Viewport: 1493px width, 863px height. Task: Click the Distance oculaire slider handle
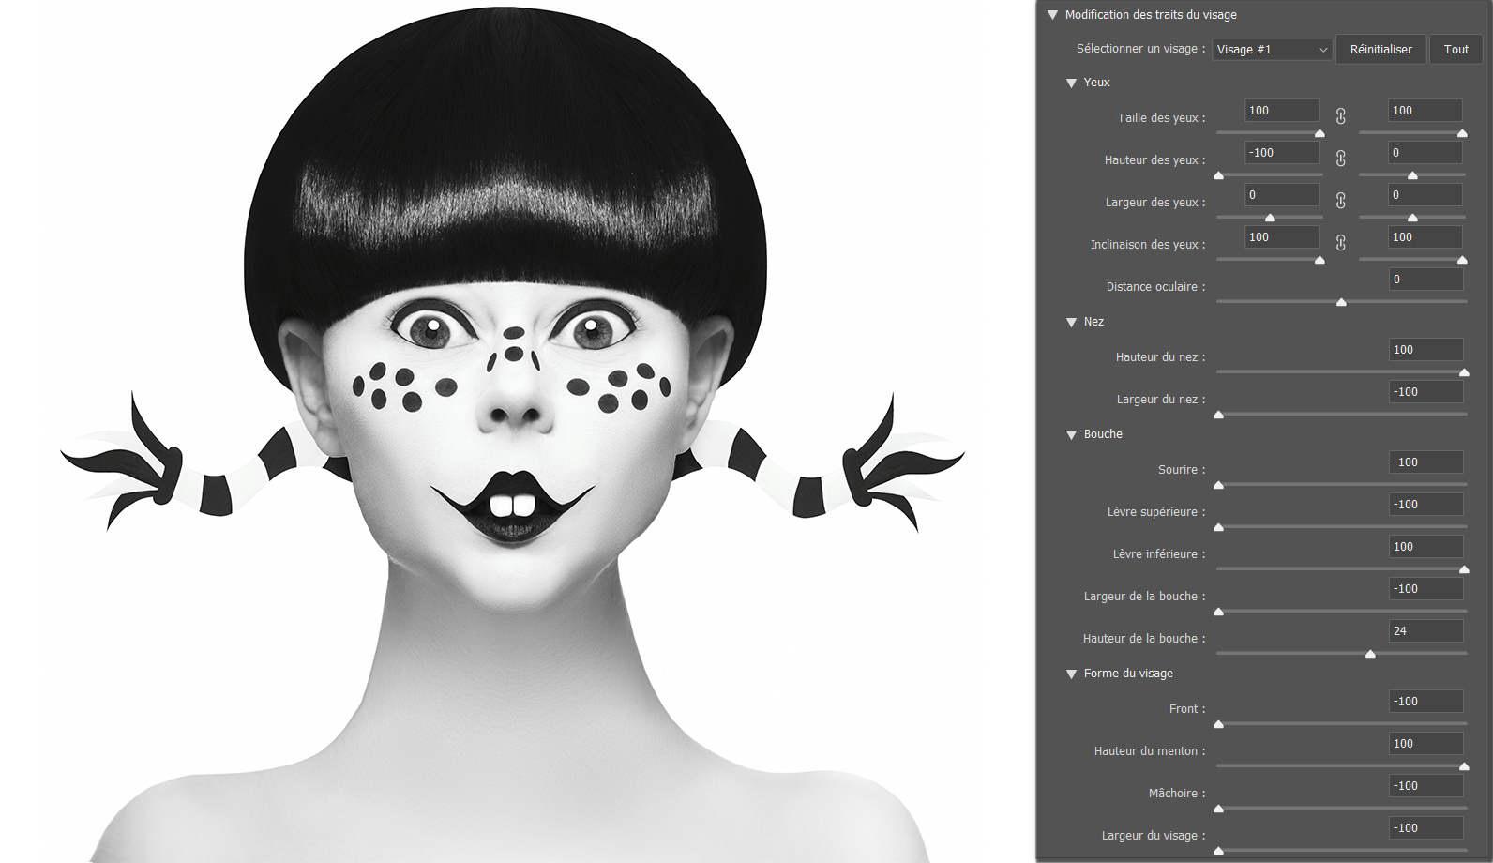(1341, 302)
